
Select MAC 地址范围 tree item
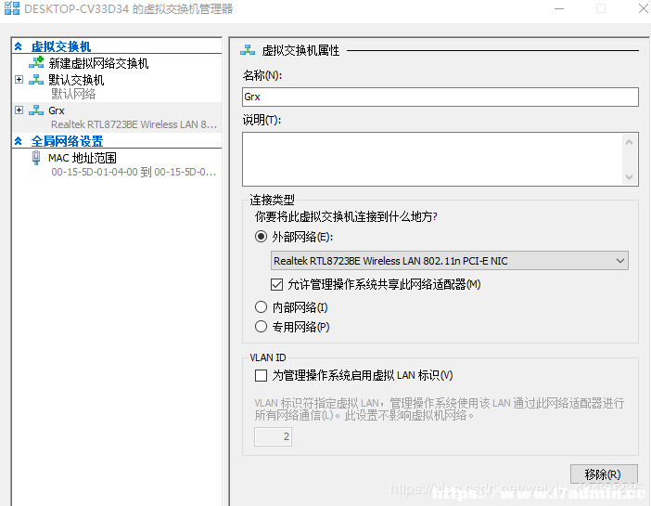coord(83,158)
